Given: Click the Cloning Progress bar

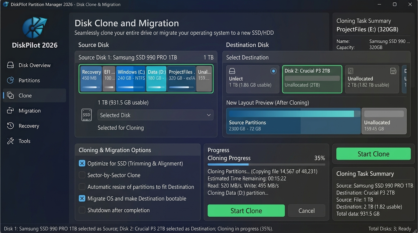Looking at the screenshot, I should (x=266, y=164).
